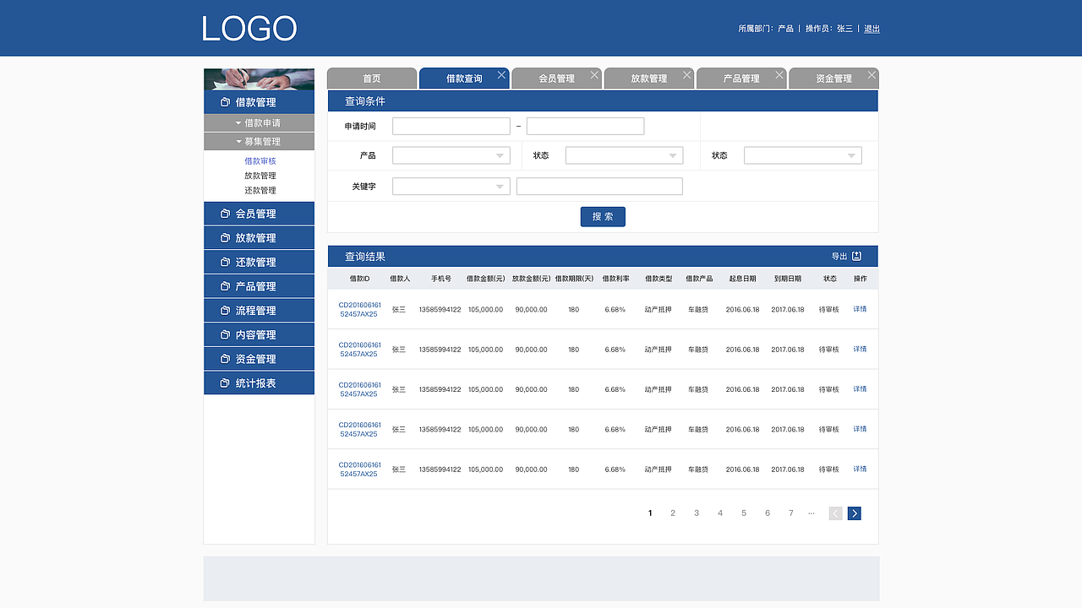Click the 搜索 button

point(603,216)
